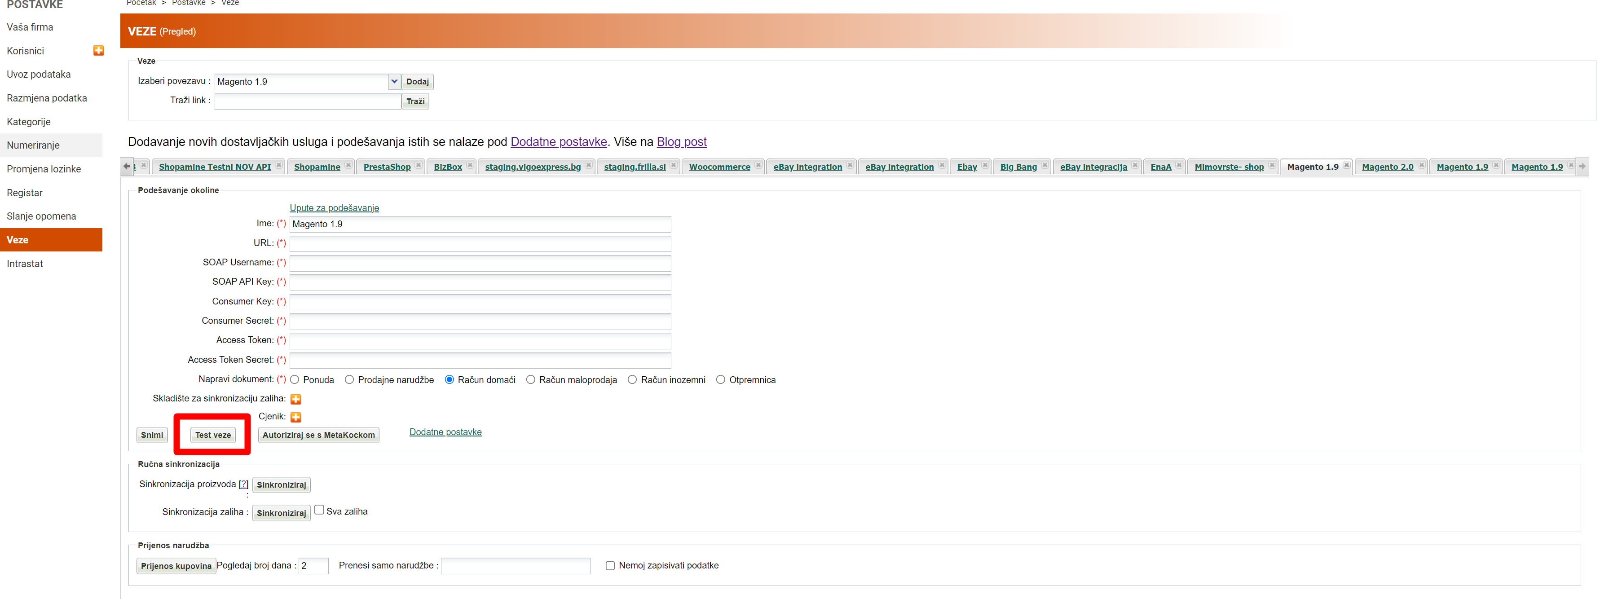Check Nemoj zapisivati podatke
1622x599 pixels.
pos(610,566)
